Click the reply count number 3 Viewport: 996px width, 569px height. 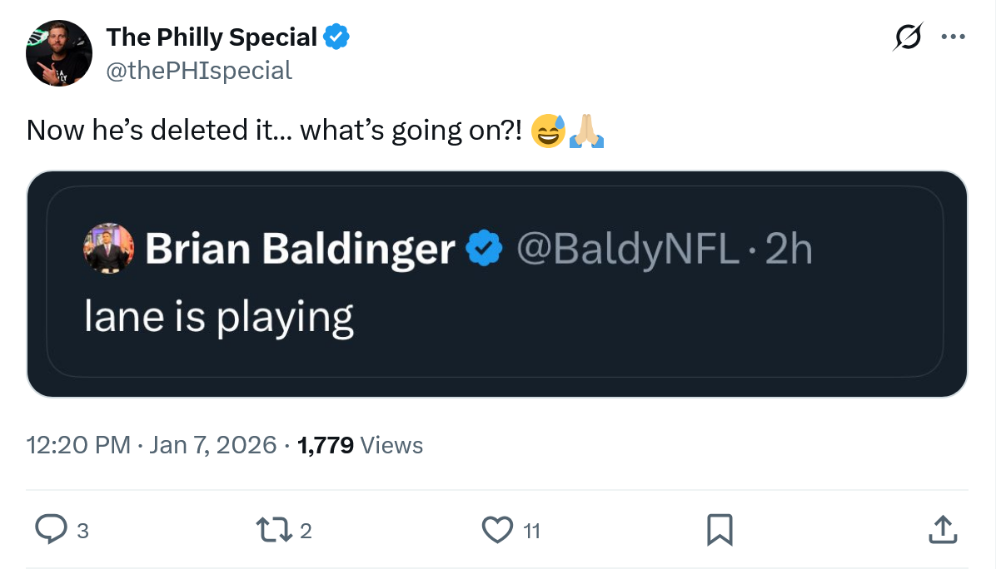click(82, 530)
